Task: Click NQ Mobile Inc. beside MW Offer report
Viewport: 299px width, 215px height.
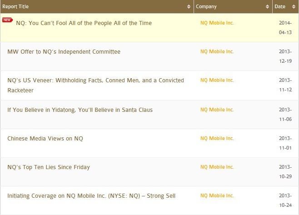Action: [217, 52]
